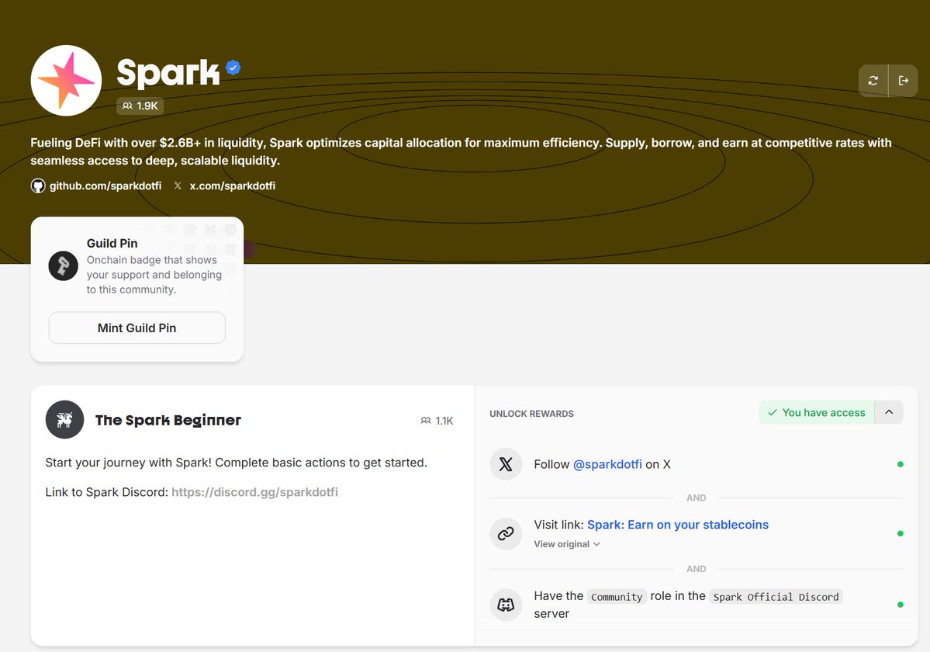Click the green status dot for Discord requirement

pos(901,605)
